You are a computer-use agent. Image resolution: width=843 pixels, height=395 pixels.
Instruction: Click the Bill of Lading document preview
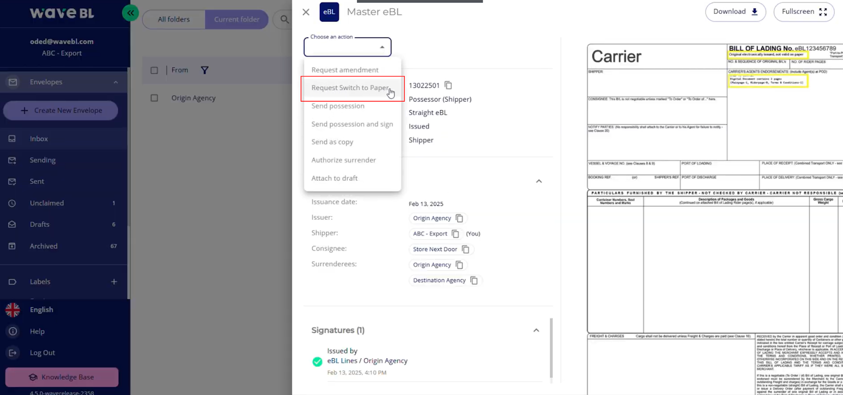click(x=715, y=219)
